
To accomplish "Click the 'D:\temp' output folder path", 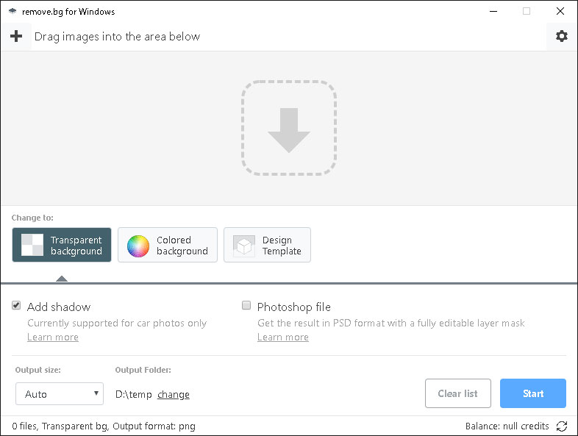I will (133, 394).
